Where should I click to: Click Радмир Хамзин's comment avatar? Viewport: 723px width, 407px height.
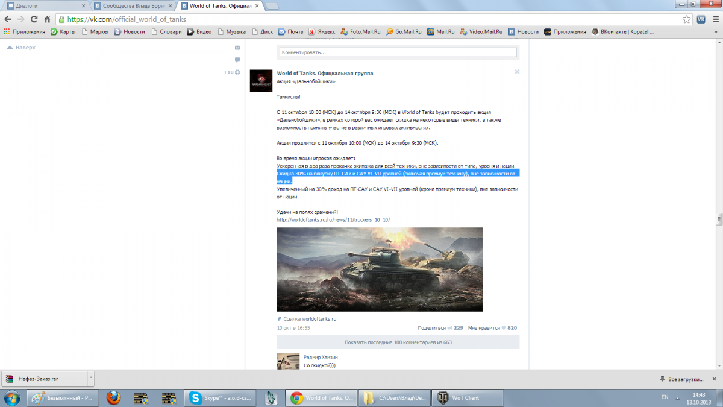(x=288, y=361)
